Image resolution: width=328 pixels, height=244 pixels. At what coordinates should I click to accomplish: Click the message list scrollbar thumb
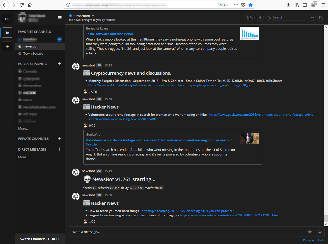326,218
